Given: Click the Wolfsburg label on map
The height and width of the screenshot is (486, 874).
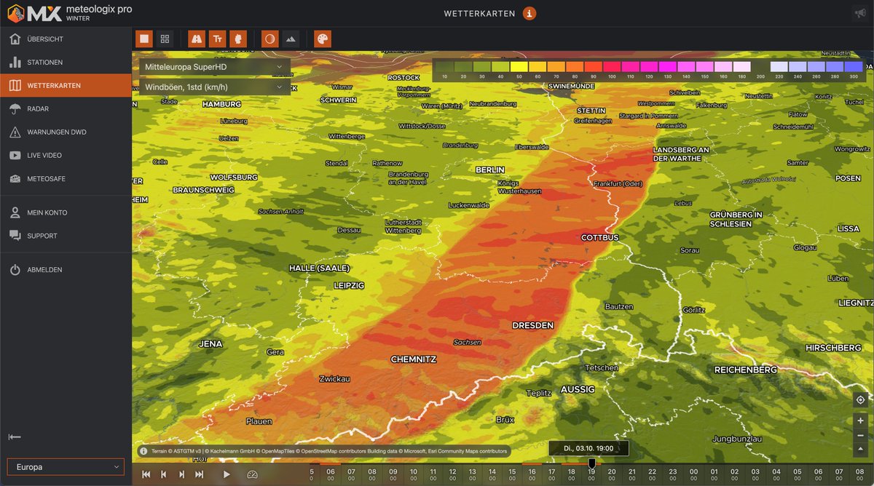Looking at the screenshot, I should click(234, 177).
